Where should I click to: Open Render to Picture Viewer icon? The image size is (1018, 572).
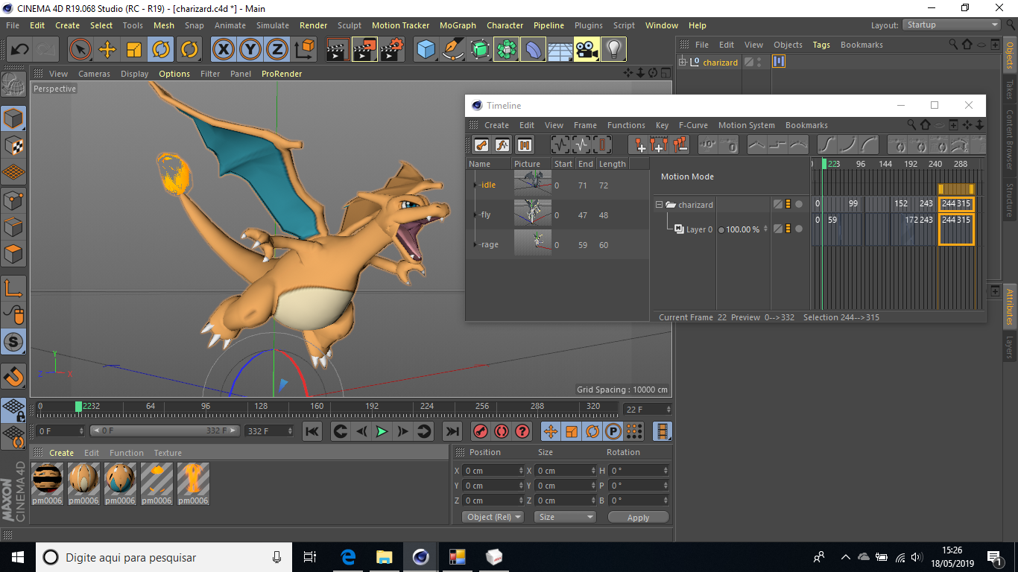364,50
